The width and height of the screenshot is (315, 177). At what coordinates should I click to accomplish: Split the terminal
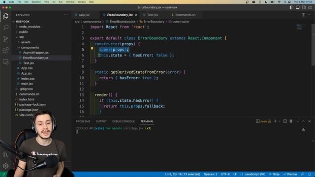tap(285, 121)
